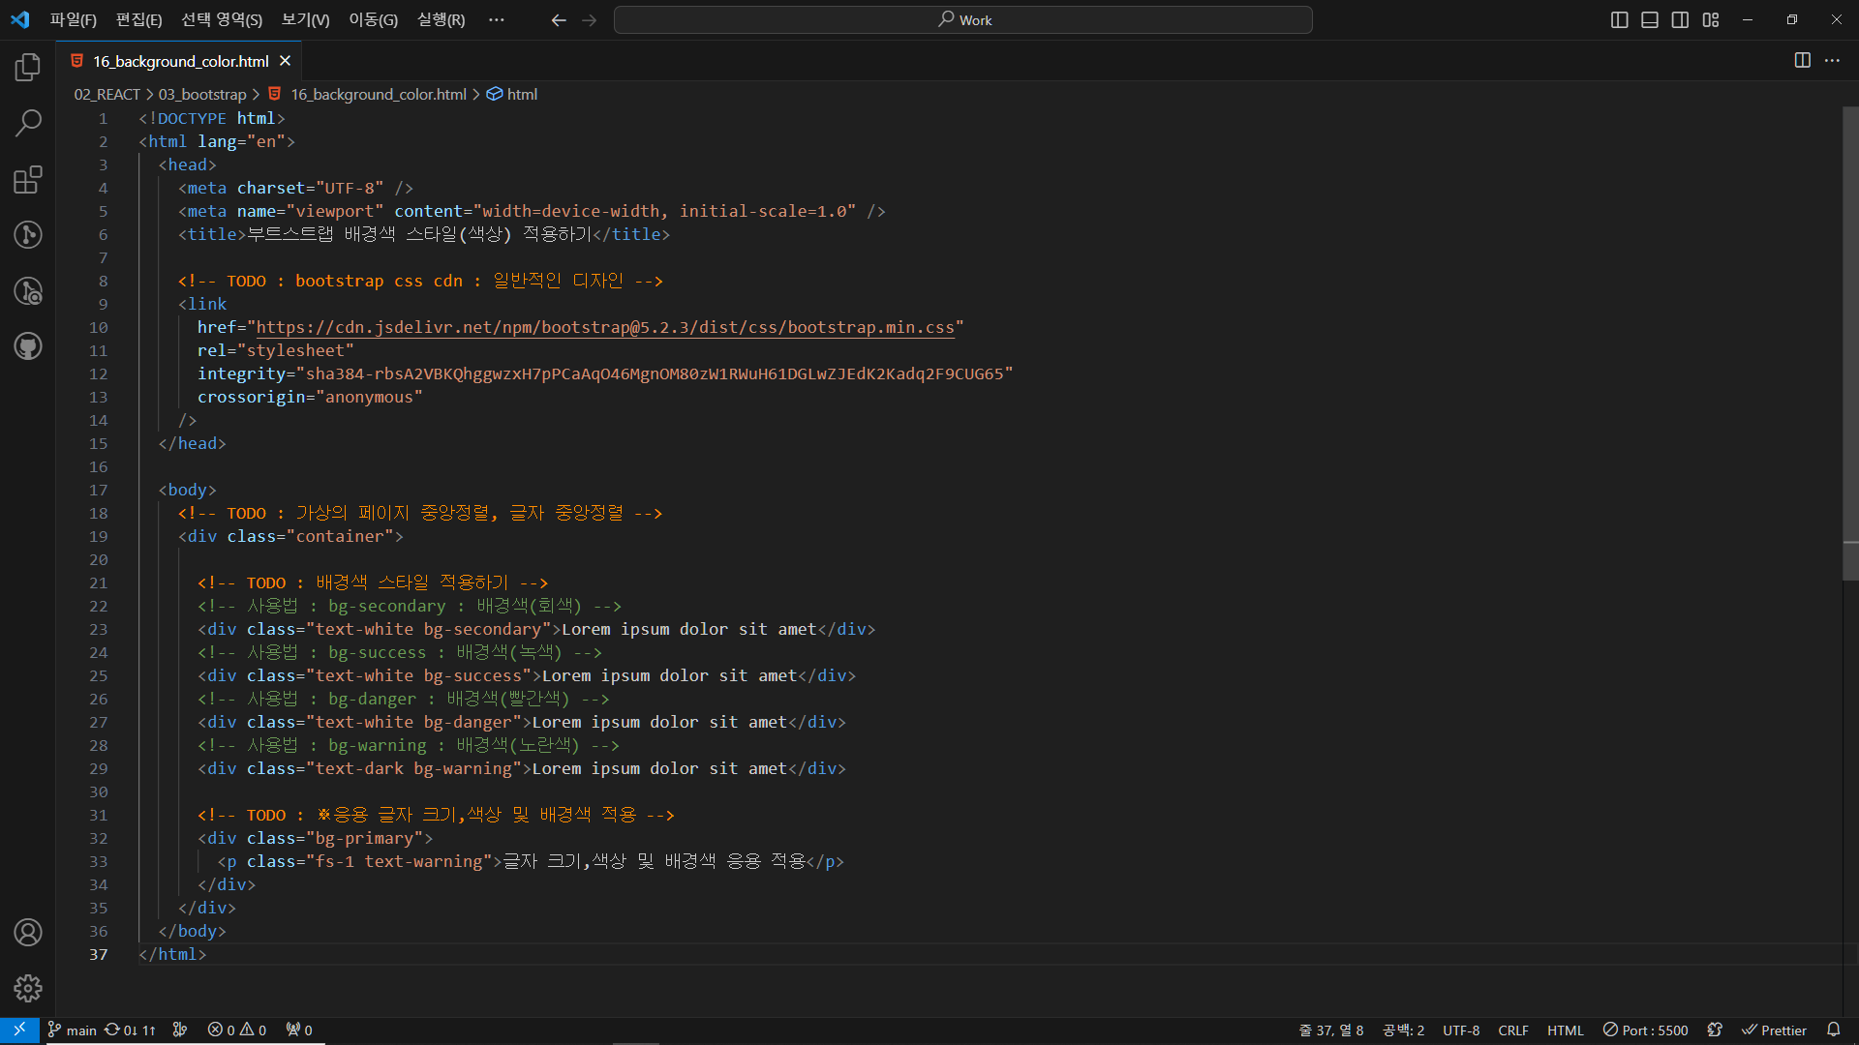Click Port: 5500 live server button
The height and width of the screenshot is (1045, 1859).
[1645, 1030]
